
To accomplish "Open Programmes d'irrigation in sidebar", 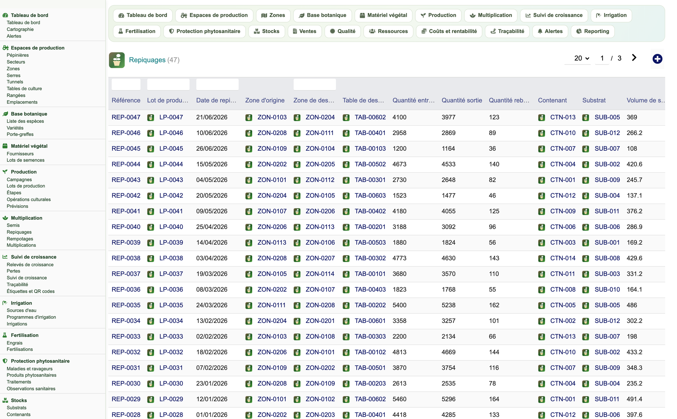I will click(31, 317).
